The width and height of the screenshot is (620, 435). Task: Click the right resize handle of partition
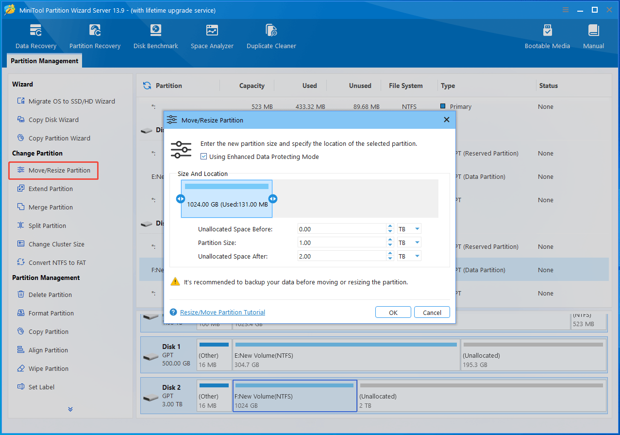coord(273,198)
